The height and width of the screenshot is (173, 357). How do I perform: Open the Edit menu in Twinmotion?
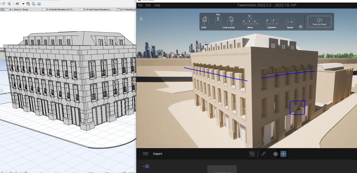[x=148, y=5]
